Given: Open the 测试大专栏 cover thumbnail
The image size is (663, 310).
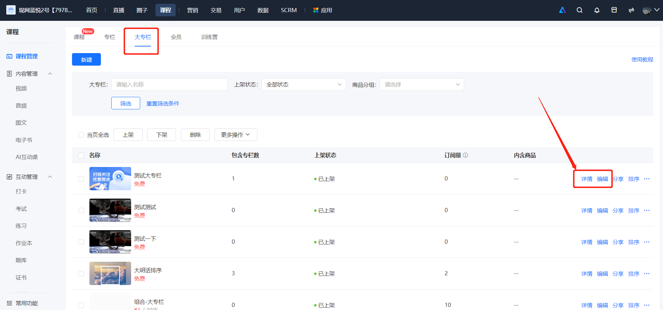Looking at the screenshot, I should click(110, 178).
